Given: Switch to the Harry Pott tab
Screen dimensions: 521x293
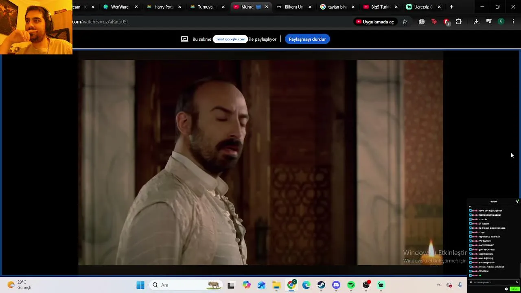Looking at the screenshot, I should [163, 7].
